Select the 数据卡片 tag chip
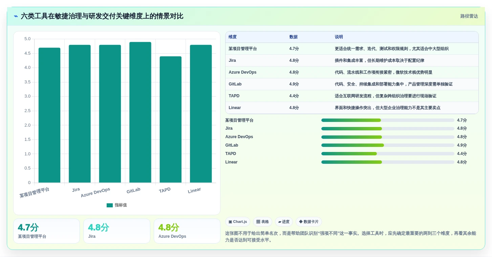This screenshot has width=492, height=257. pos(309,222)
